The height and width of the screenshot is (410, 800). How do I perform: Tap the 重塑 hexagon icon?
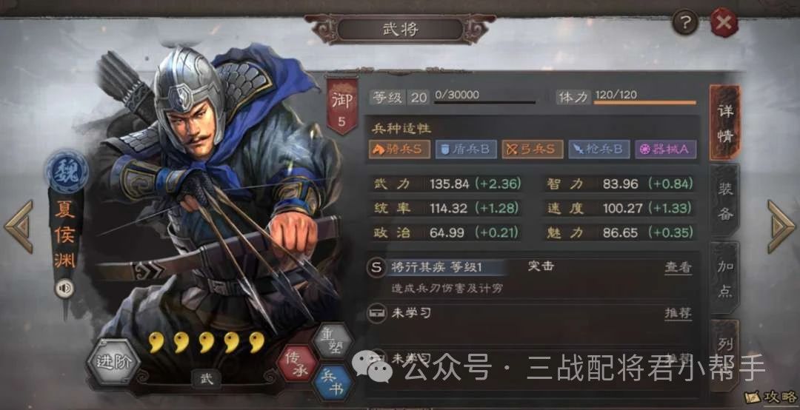[x=332, y=342]
